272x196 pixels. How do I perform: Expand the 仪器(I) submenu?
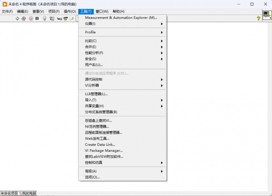click(x=122, y=24)
